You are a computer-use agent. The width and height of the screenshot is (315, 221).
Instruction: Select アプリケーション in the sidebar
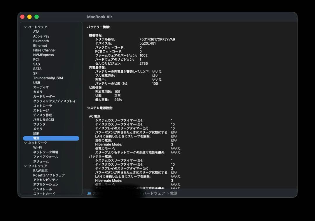[45, 184]
